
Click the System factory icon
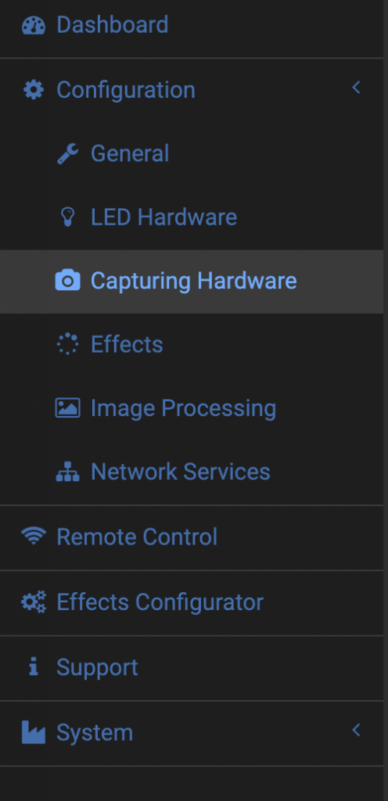coord(34,732)
